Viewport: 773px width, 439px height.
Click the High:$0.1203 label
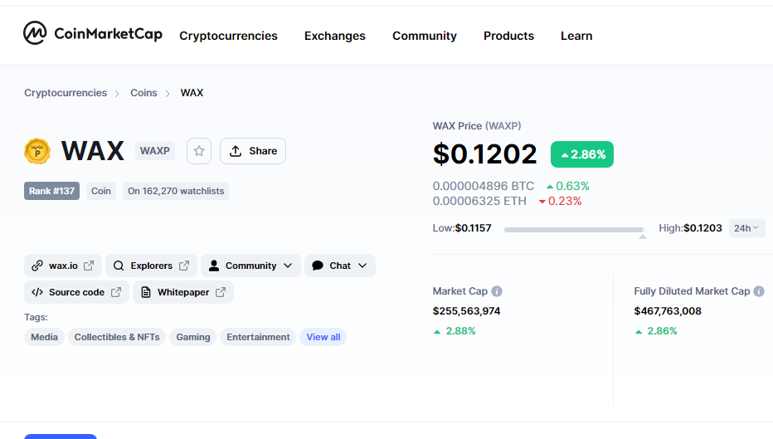(x=690, y=228)
